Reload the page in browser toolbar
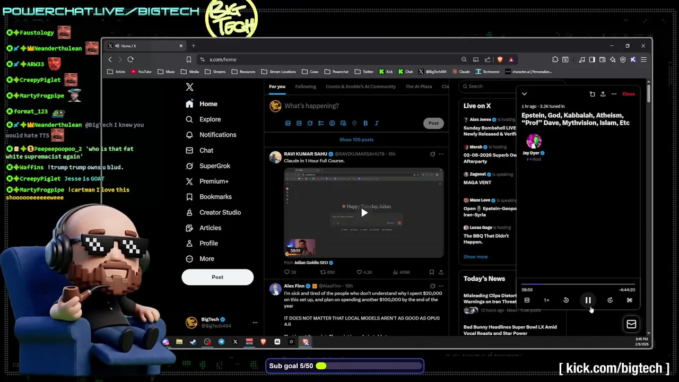The width and height of the screenshot is (679, 382). 130,59
